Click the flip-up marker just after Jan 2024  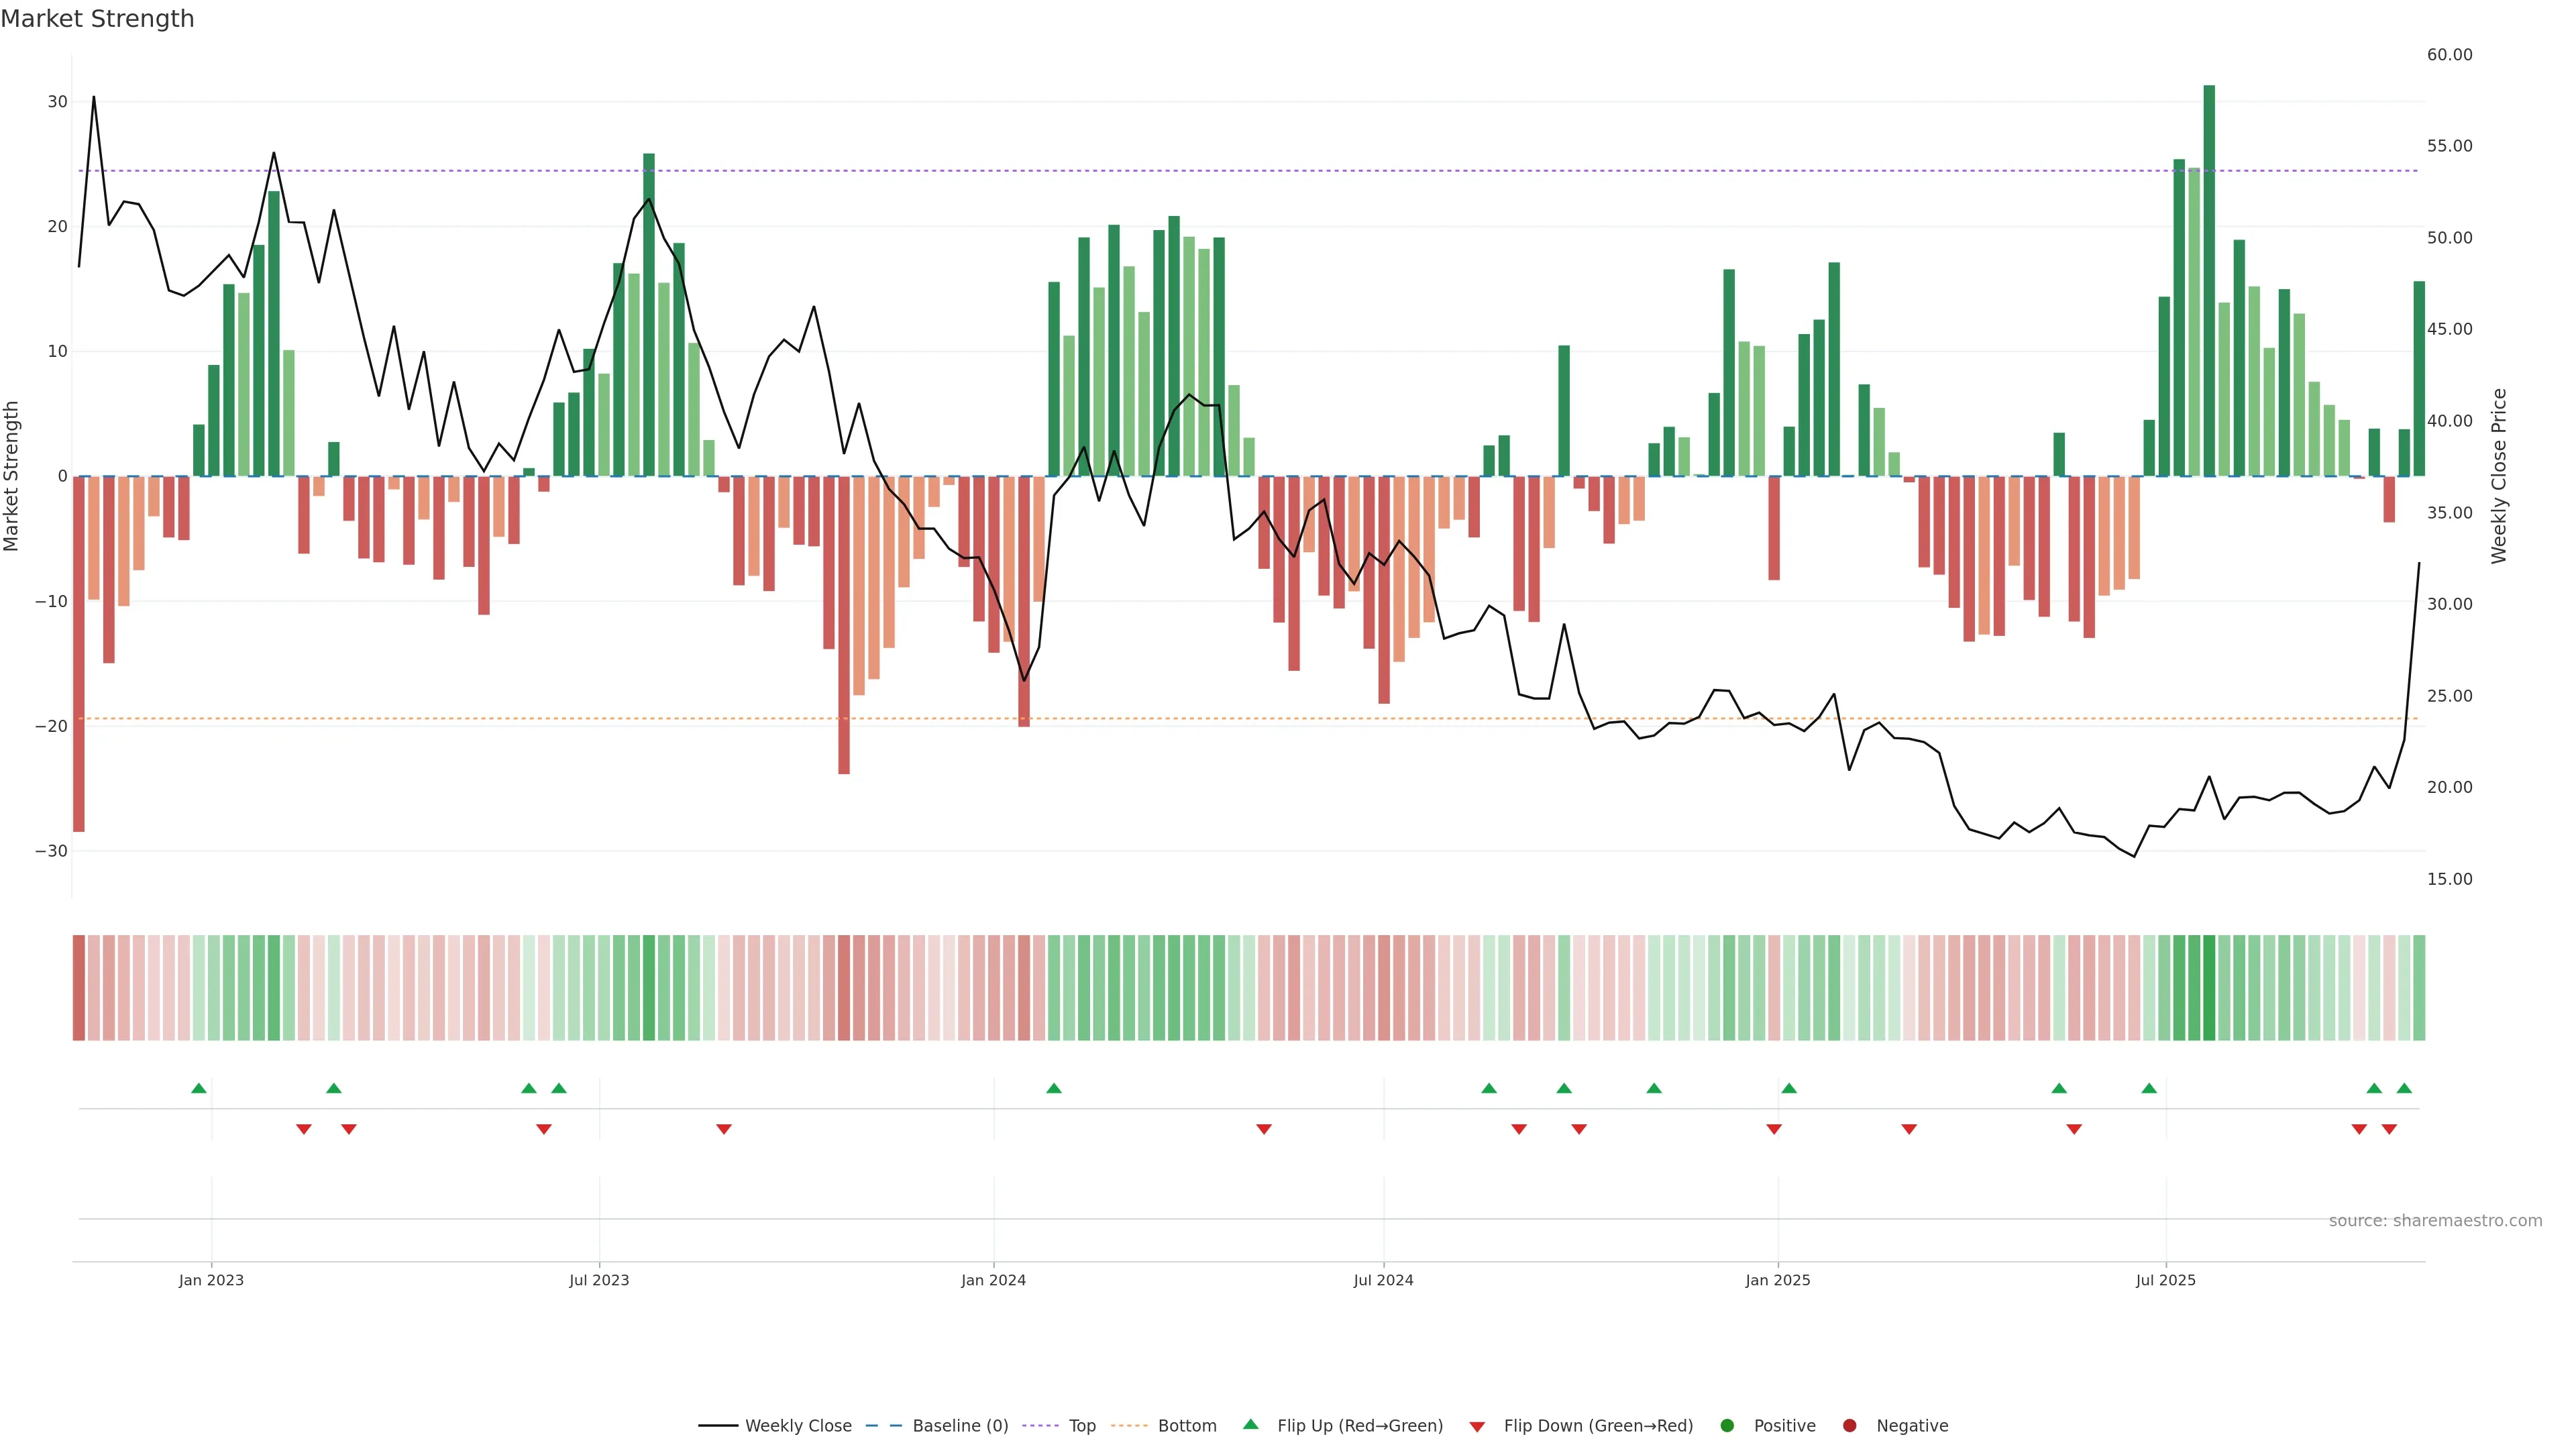click(1054, 1088)
